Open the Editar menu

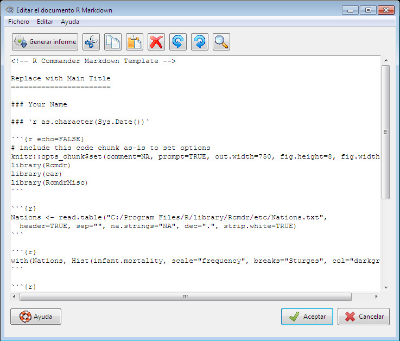pyautogui.click(x=45, y=22)
